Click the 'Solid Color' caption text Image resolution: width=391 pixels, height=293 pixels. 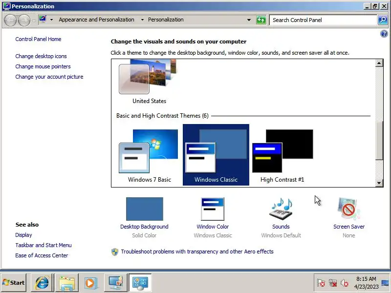click(x=144, y=235)
